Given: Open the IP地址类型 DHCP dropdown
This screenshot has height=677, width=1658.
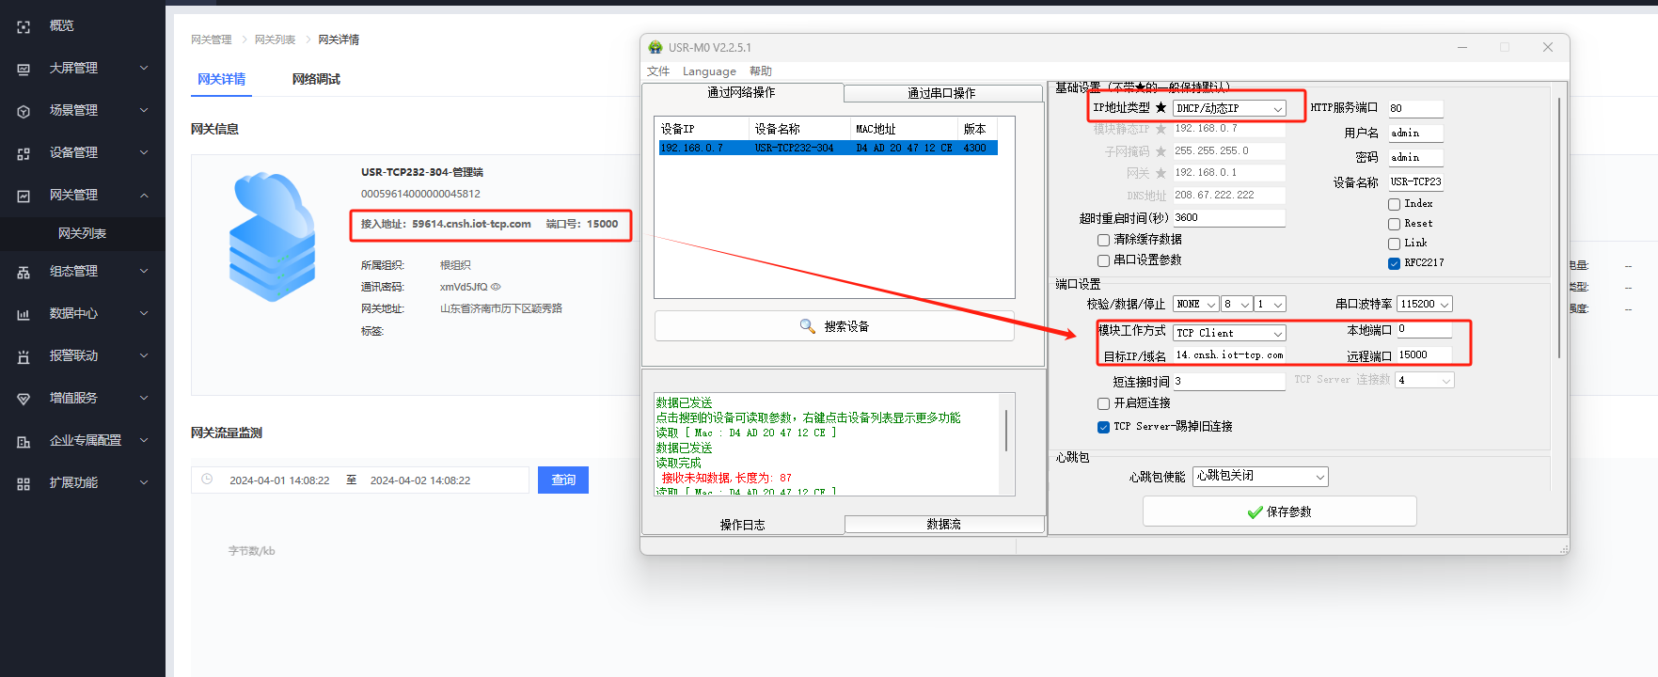Looking at the screenshot, I should tap(1229, 108).
